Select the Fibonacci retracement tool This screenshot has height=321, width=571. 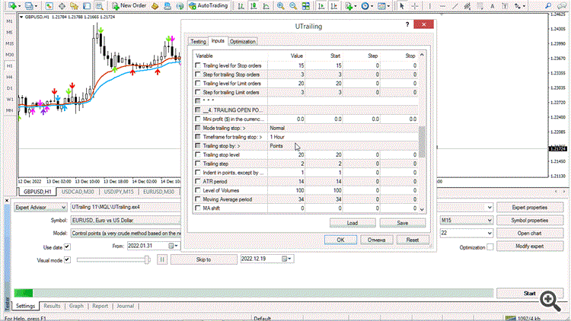point(480,6)
